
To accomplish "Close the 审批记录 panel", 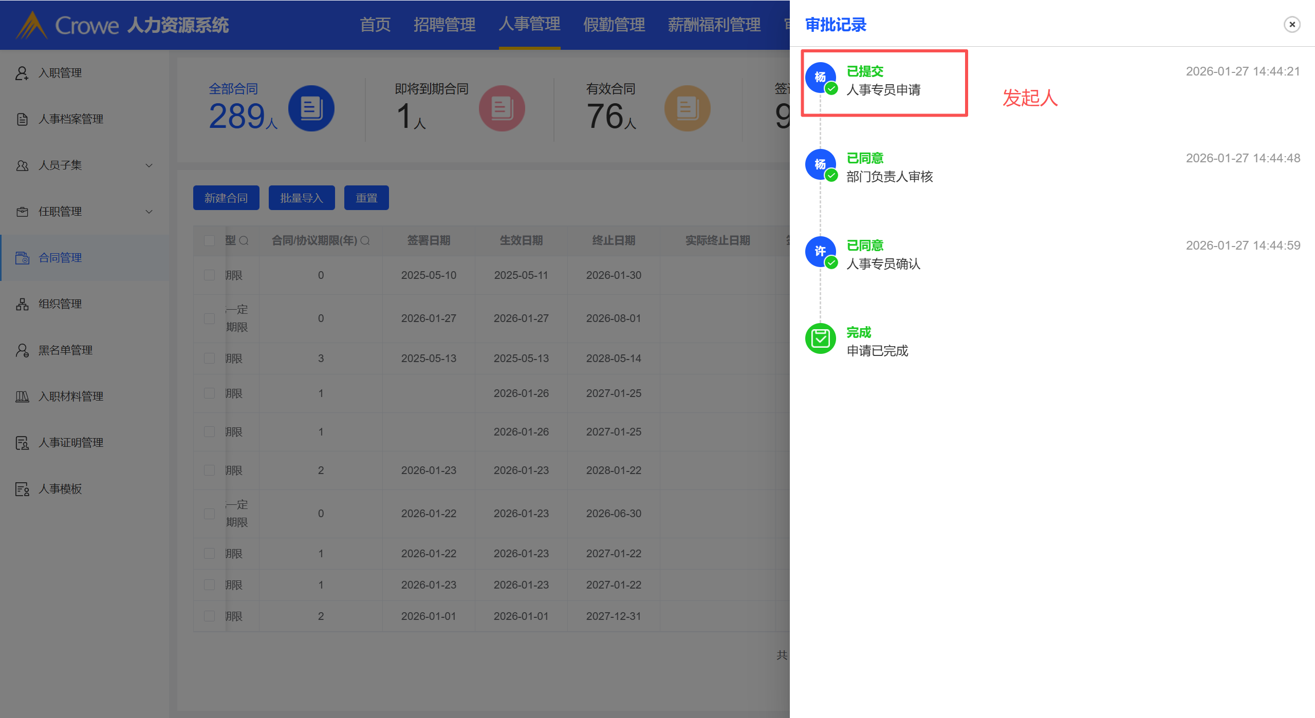I will [1291, 24].
